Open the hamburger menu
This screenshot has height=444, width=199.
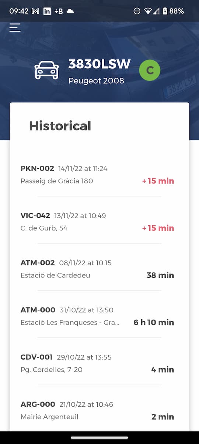(x=15, y=28)
